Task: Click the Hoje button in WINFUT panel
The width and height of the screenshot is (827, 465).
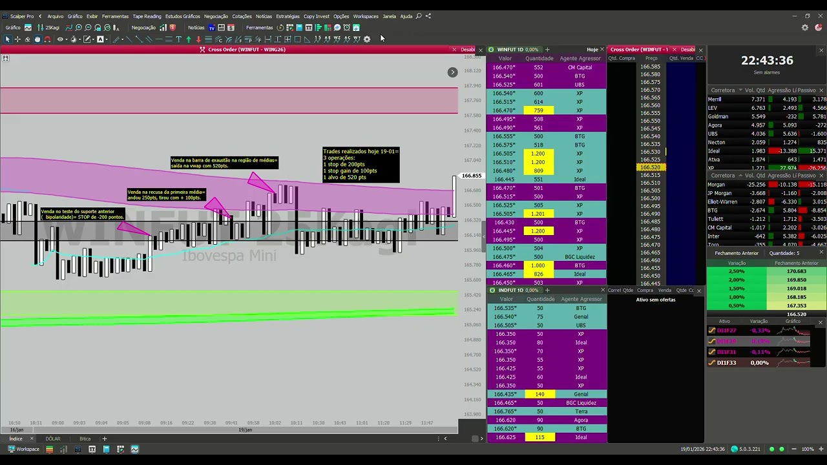Action: tap(592, 50)
